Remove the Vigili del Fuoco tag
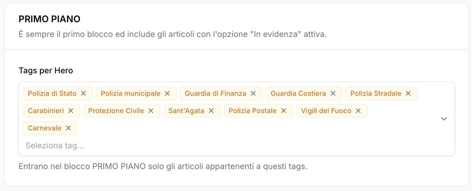472x191 pixels. (358, 111)
